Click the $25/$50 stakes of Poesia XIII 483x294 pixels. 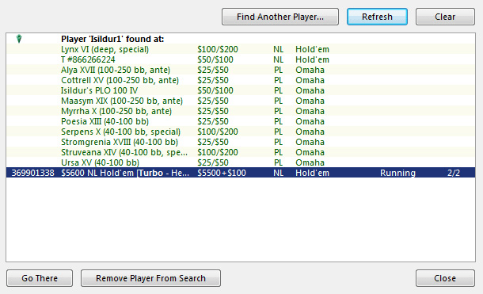click(x=213, y=121)
